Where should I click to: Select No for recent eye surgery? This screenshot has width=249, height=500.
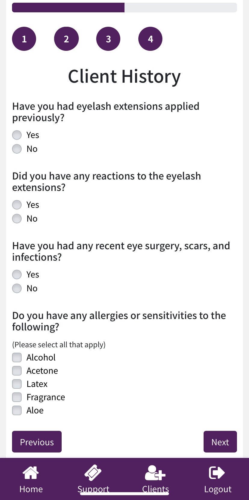pyautogui.click(x=17, y=288)
